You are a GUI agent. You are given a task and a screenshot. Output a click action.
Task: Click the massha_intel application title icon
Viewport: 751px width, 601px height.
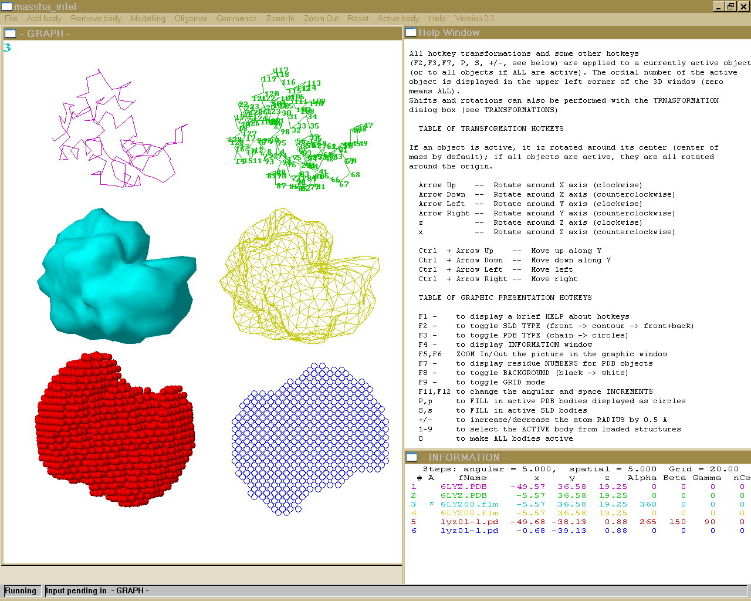click(6, 6)
